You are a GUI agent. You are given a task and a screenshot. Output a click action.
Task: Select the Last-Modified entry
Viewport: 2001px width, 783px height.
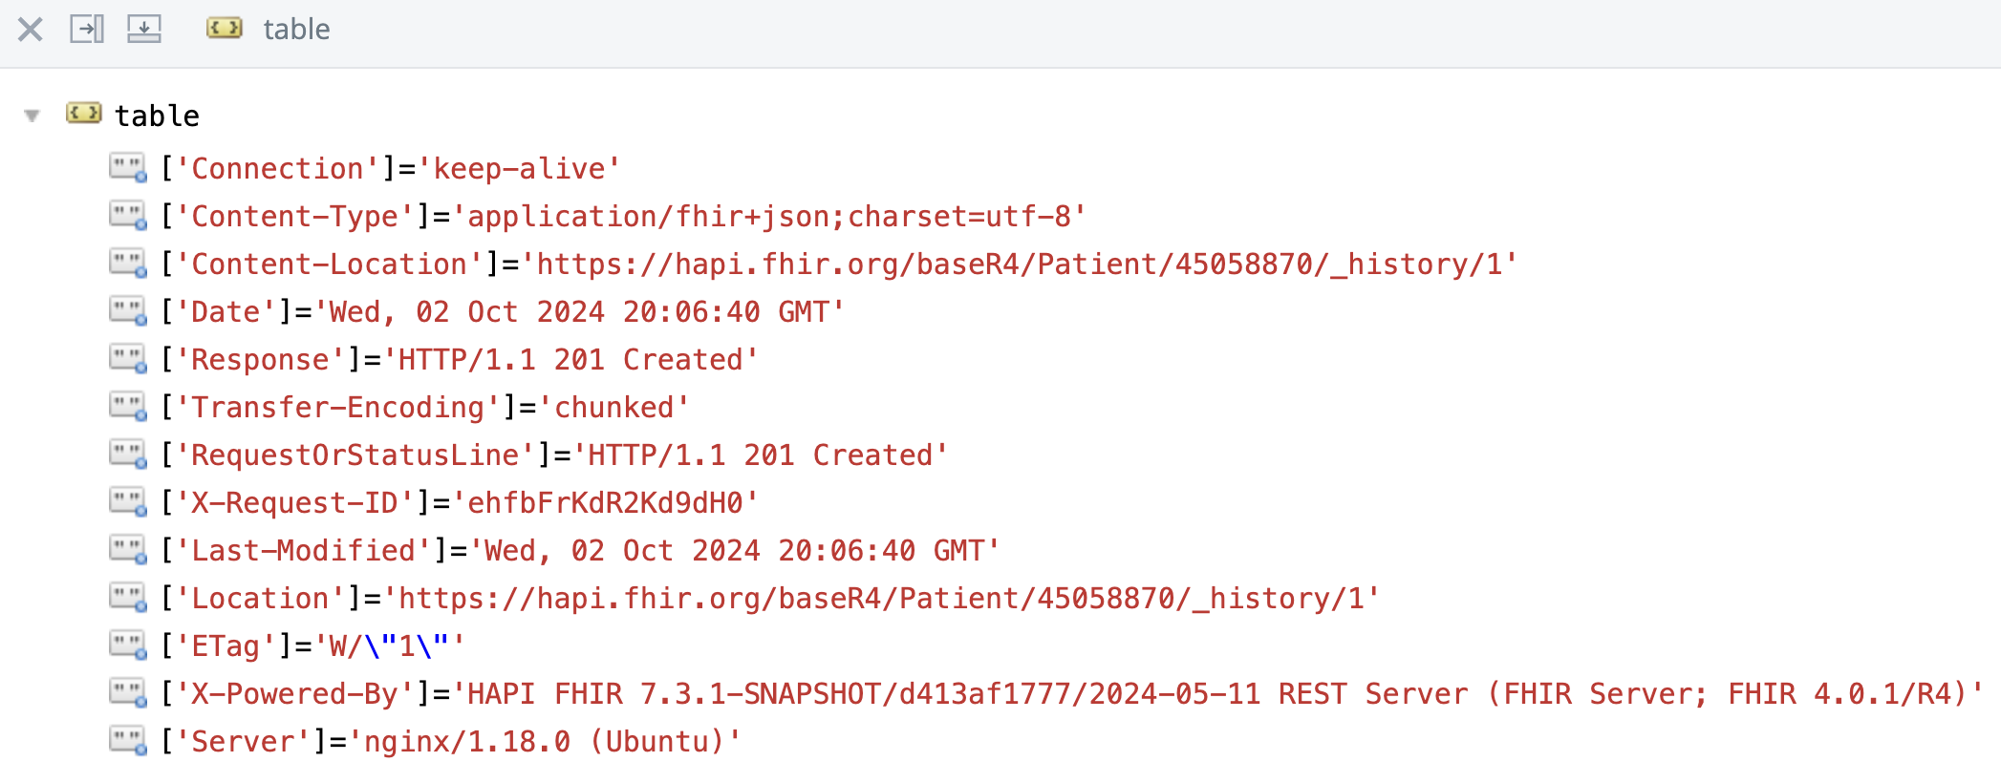coord(580,551)
